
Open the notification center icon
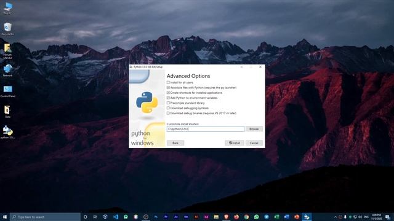pyautogui.click(x=388, y=217)
